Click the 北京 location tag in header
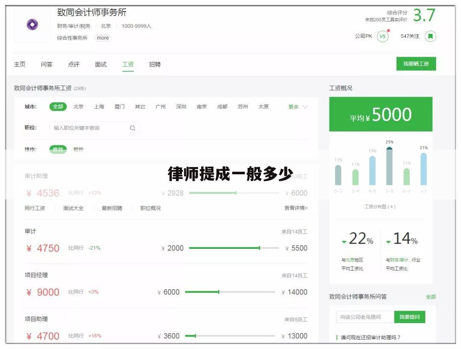 click(x=106, y=26)
